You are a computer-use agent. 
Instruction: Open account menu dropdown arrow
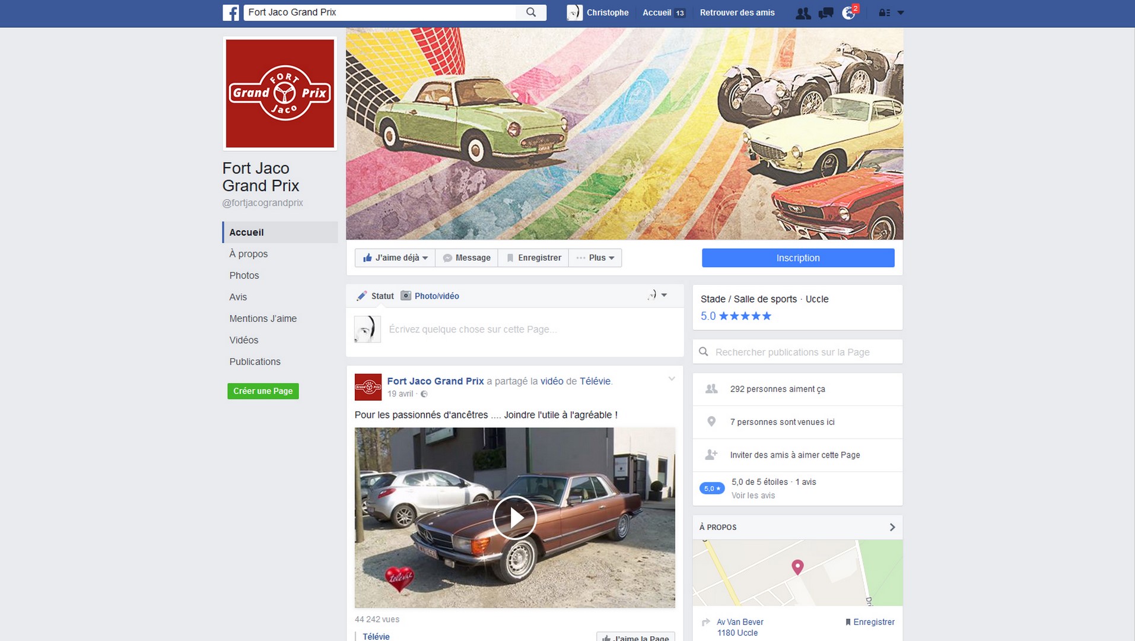point(901,12)
